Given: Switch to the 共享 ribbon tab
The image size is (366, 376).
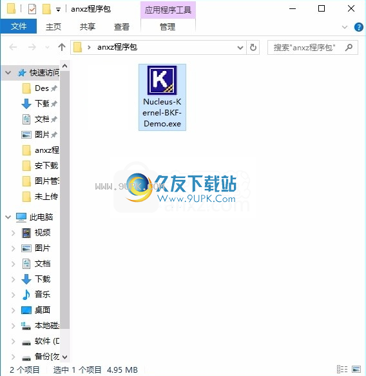Looking at the screenshot, I should tap(88, 26).
